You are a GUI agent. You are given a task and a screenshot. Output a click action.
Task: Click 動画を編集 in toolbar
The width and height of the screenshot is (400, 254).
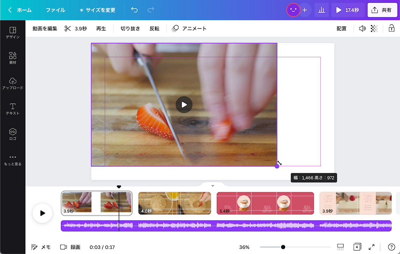[x=45, y=29]
